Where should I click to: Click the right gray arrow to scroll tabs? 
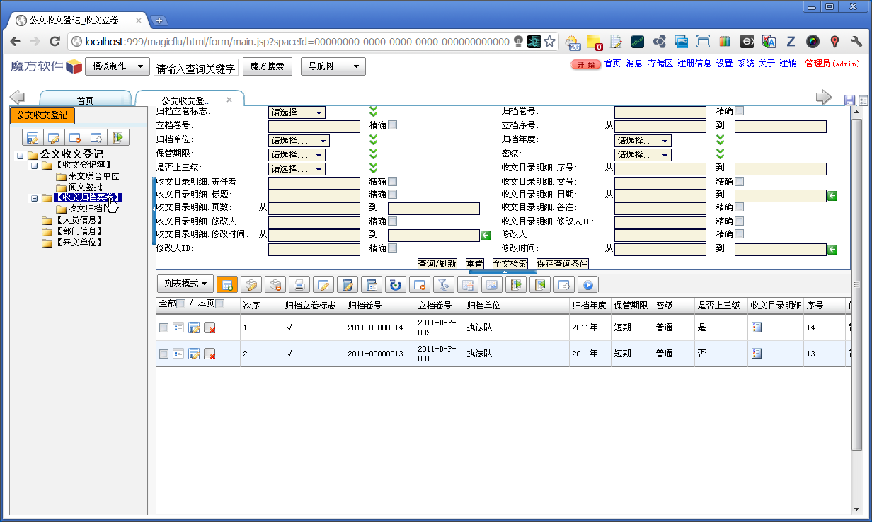click(823, 97)
